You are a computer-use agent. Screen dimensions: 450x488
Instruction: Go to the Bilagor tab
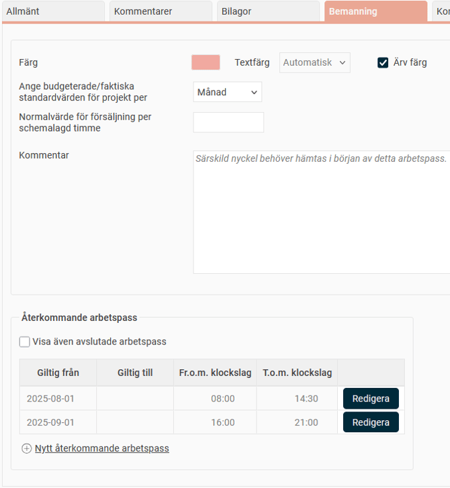point(267,11)
